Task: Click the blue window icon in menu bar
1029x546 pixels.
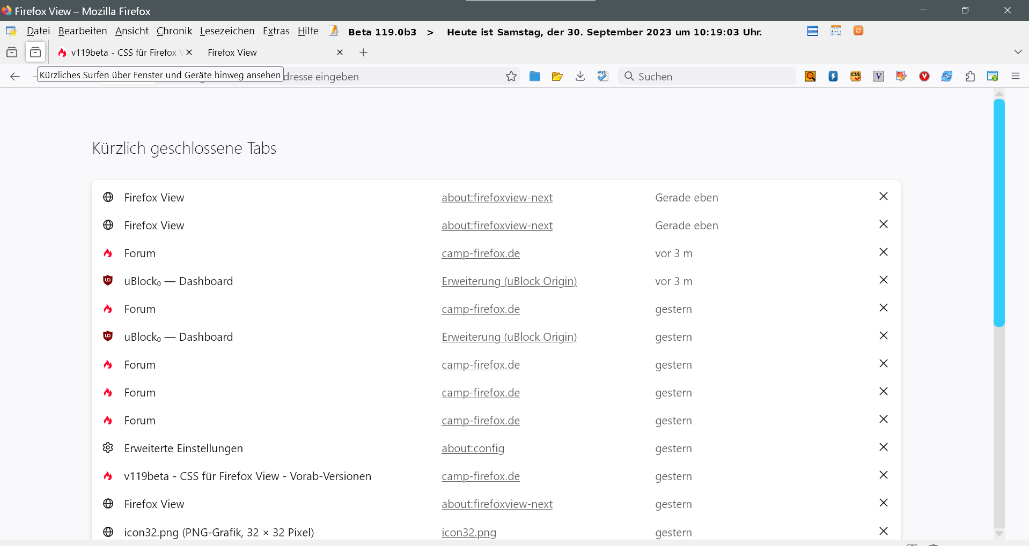Action: coord(813,31)
